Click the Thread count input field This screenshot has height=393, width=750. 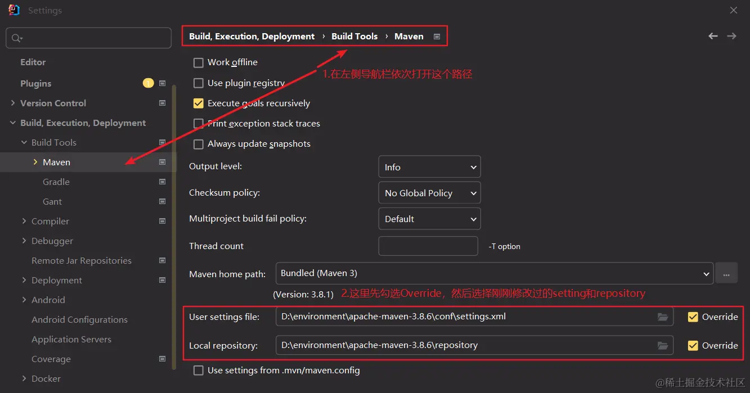pos(428,246)
